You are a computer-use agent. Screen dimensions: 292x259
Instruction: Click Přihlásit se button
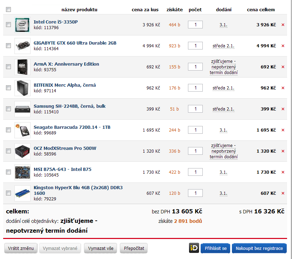[x=215, y=248]
